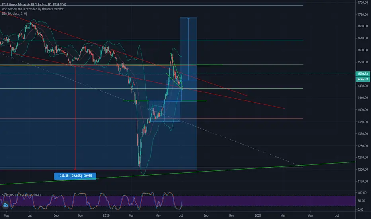Click the bar countdown label 06:26:33
The width and height of the screenshot is (371, 219).
point(363,79)
